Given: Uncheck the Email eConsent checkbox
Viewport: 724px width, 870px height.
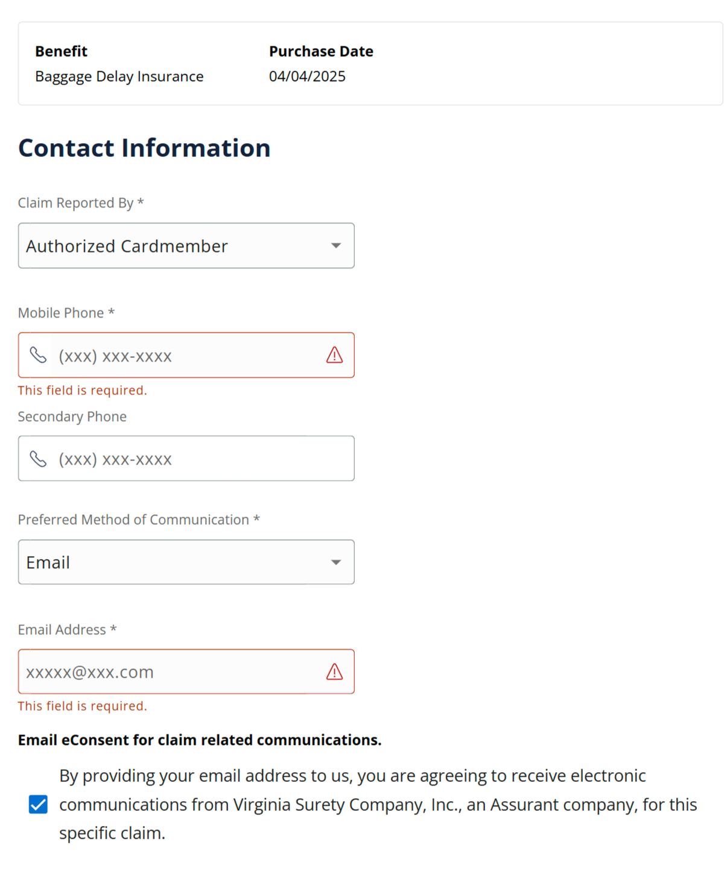Looking at the screenshot, I should [x=38, y=804].
